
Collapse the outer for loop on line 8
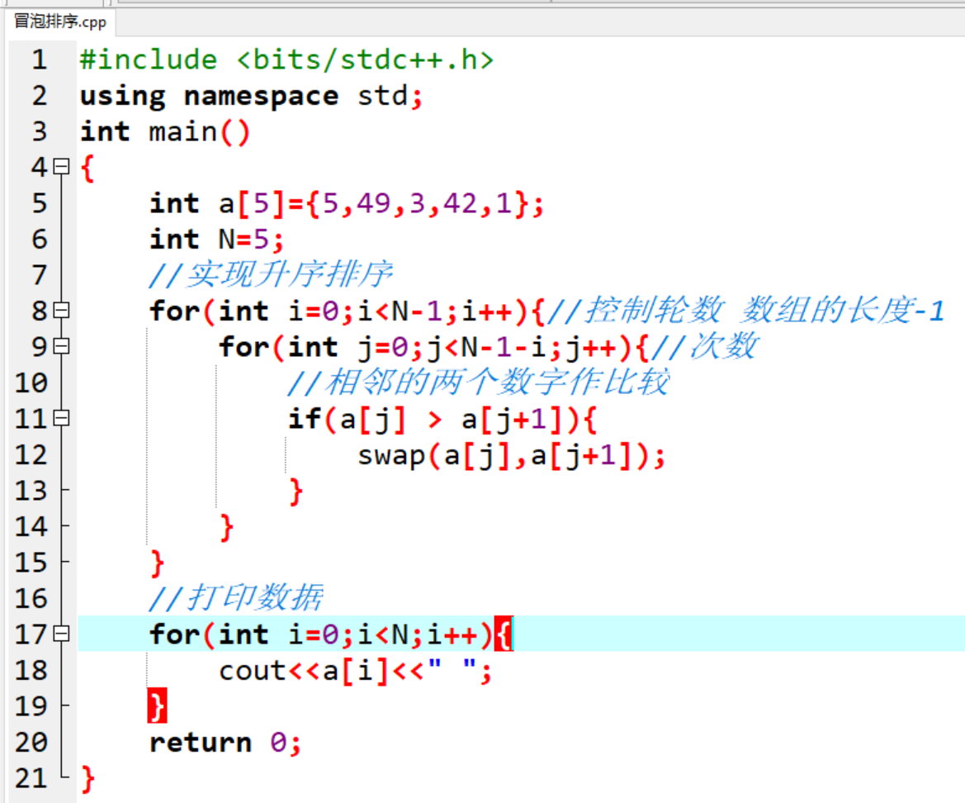(x=61, y=311)
